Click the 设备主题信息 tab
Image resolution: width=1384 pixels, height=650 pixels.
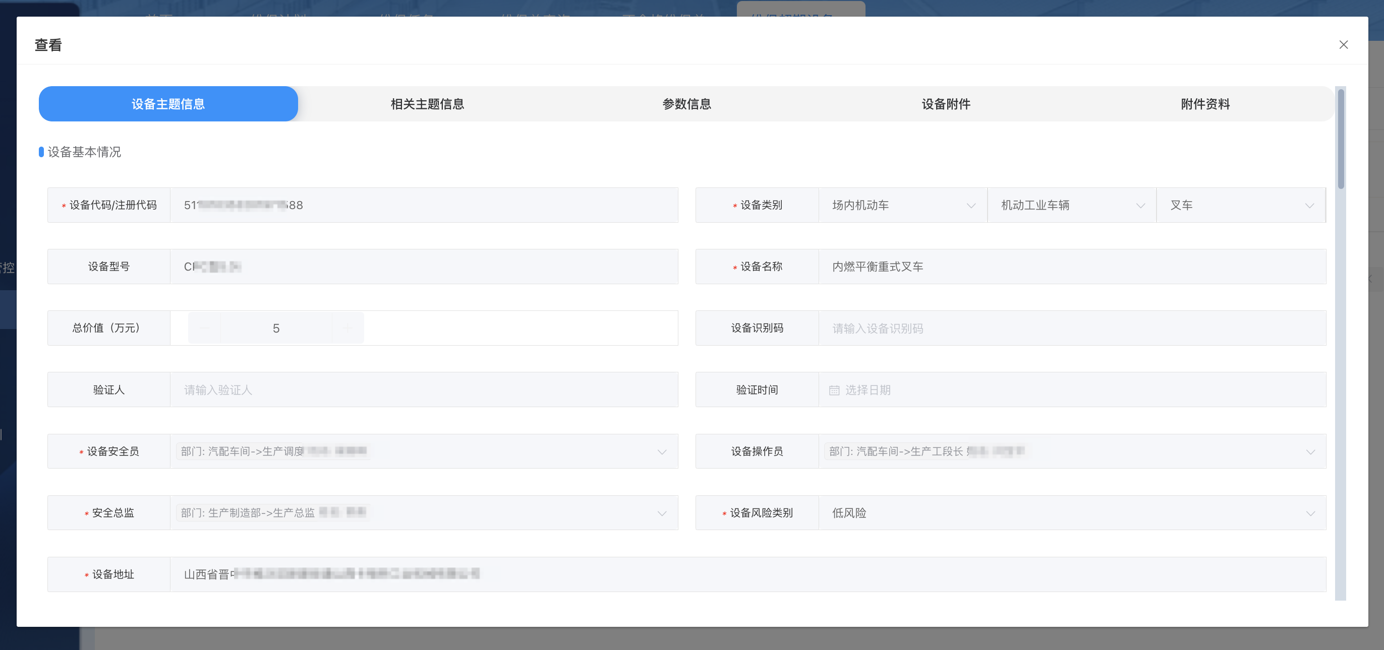(x=168, y=104)
